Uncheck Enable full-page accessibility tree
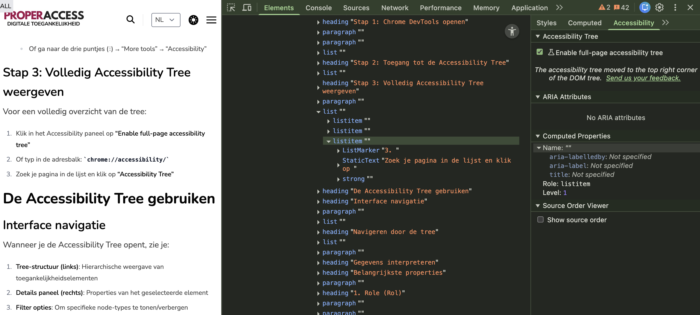Image resolution: width=700 pixels, height=315 pixels. [x=540, y=52]
